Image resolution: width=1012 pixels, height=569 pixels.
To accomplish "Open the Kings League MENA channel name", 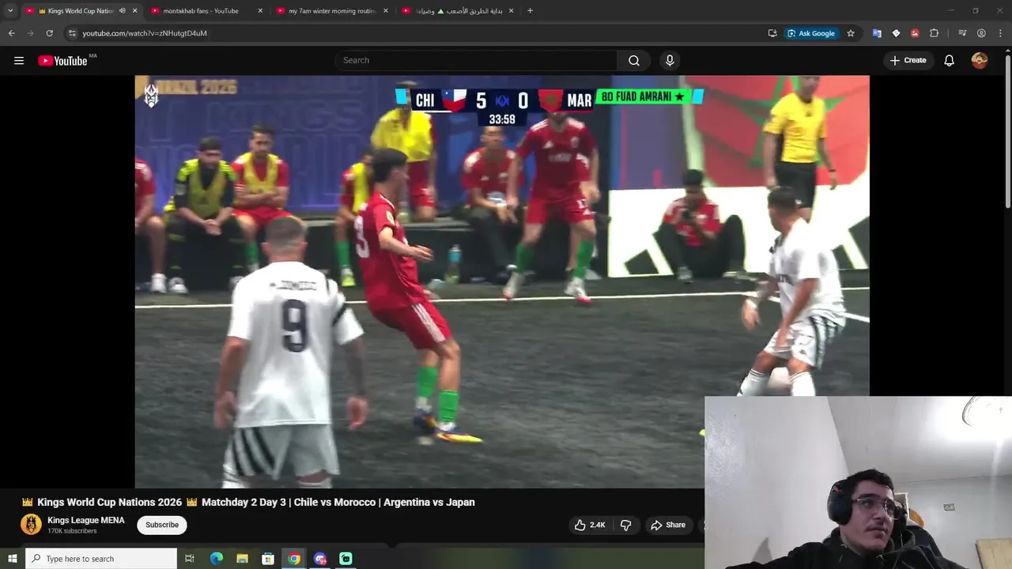I will [x=86, y=520].
